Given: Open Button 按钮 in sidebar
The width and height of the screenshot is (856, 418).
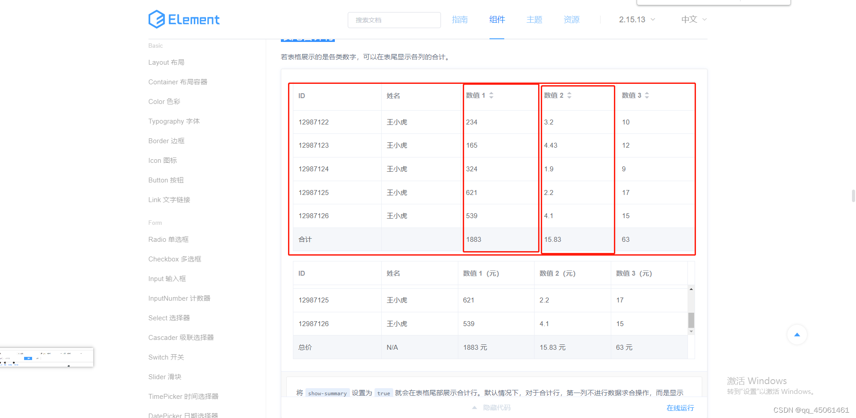Looking at the screenshot, I should click(x=166, y=180).
